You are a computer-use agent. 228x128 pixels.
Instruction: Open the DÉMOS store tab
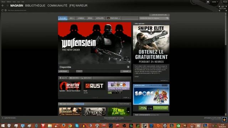(90, 18)
